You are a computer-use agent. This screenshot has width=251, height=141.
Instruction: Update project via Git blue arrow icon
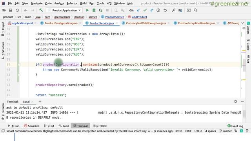click(138, 10)
